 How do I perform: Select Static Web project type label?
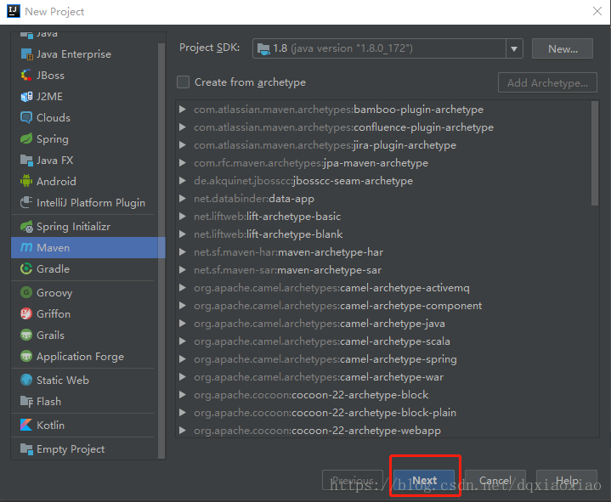[x=63, y=380]
